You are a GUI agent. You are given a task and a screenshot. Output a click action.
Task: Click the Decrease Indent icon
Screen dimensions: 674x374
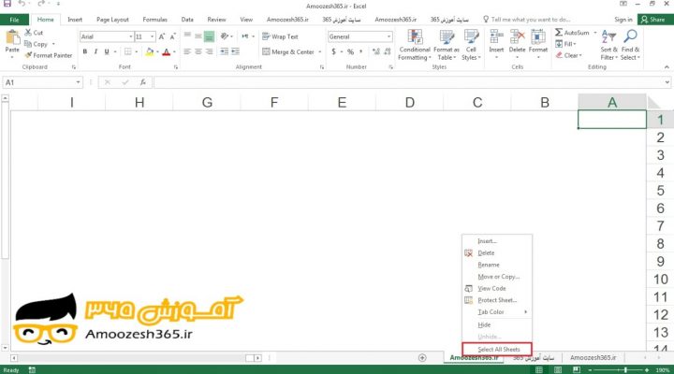coord(225,52)
